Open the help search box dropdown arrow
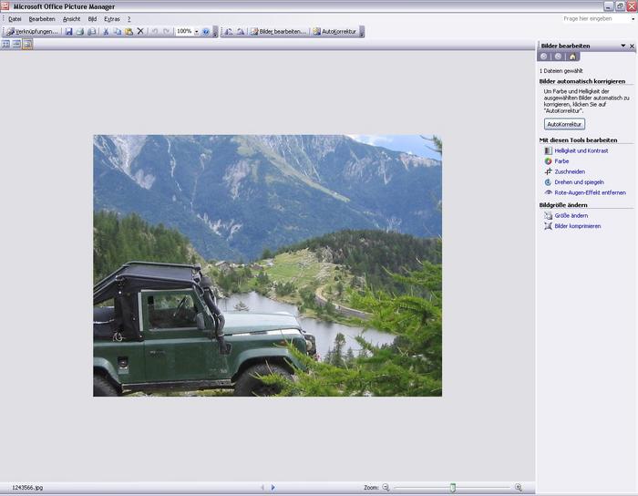Image resolution: width=638 pixels, height=496 pixels. [633, 19]
